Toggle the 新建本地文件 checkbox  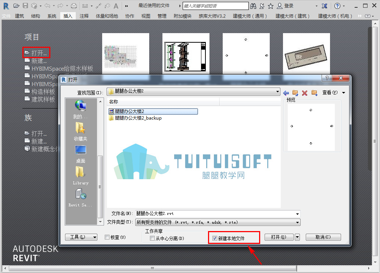215,238
